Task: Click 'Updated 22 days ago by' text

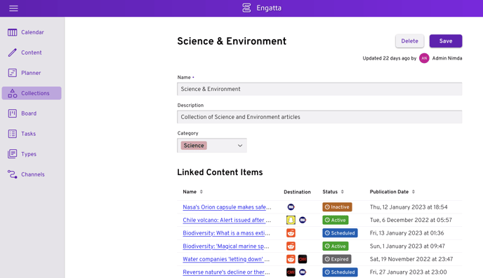Action: (x=390, y=58)
